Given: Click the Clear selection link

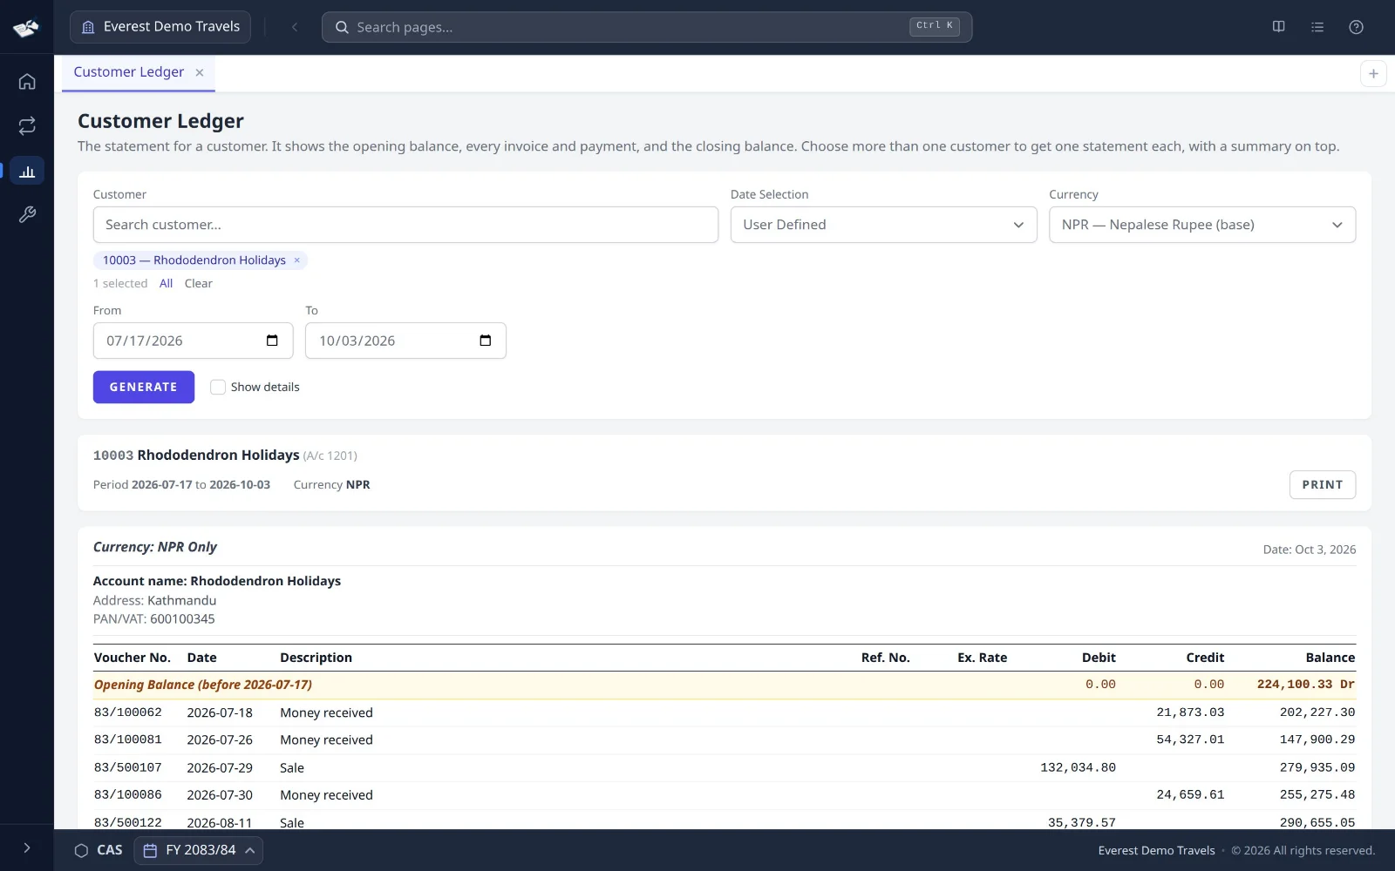Looking at the screenshot, I should (x=198, y=283).
